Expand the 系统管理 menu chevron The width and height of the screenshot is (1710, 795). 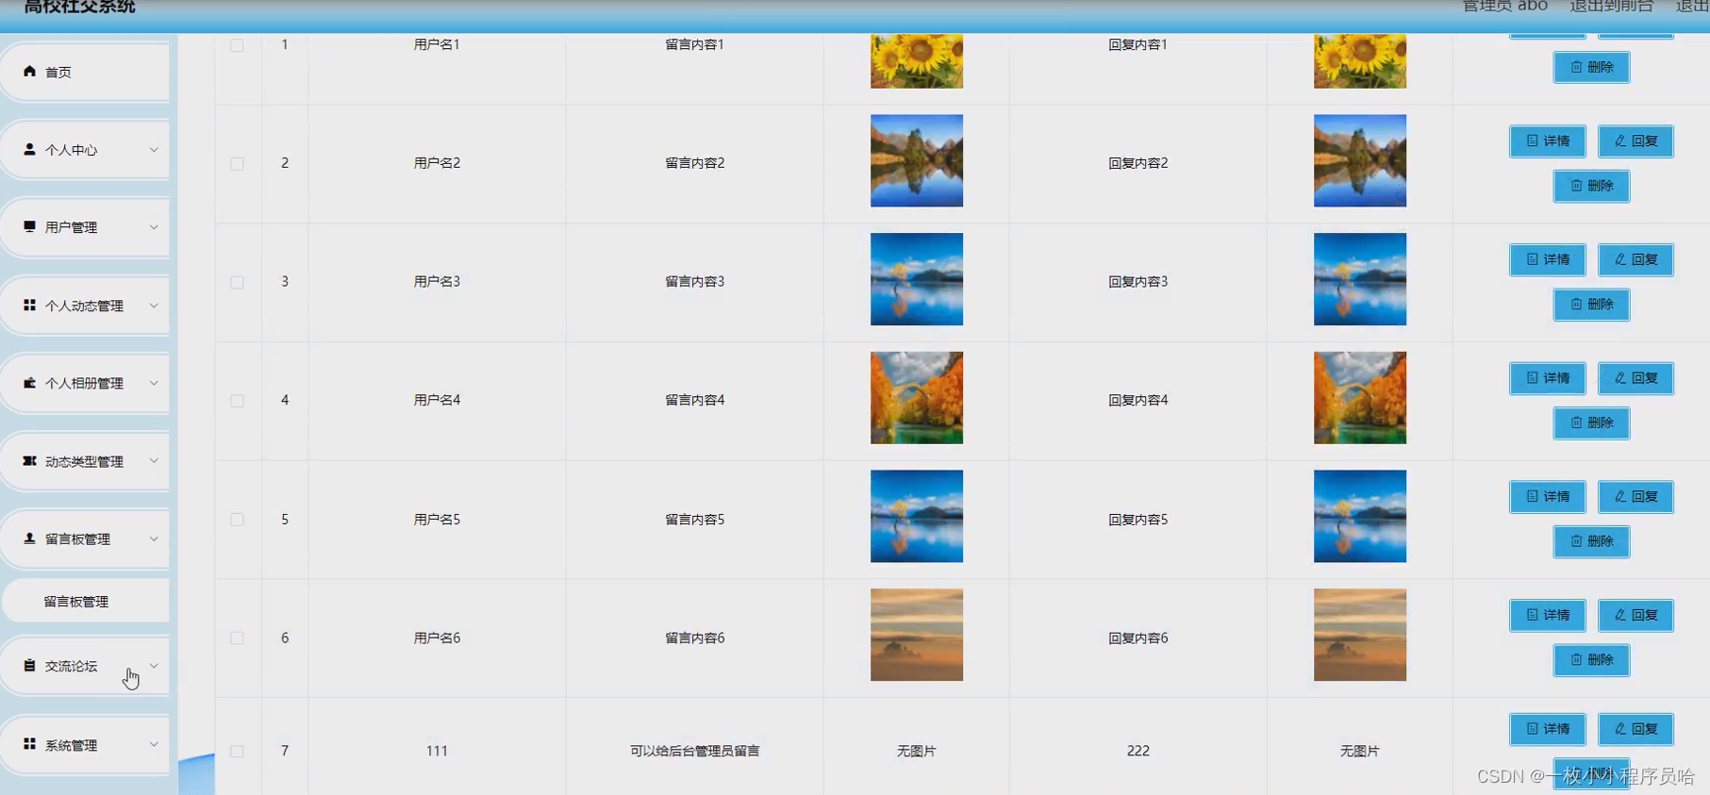pyautogui.click(x=154, y=743)
